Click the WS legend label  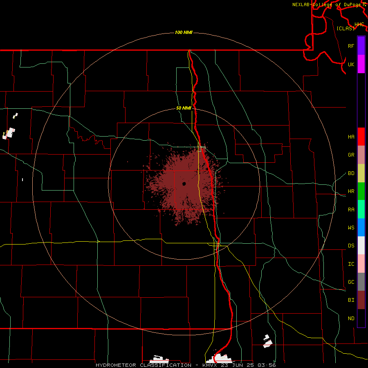tap(351, 227)
